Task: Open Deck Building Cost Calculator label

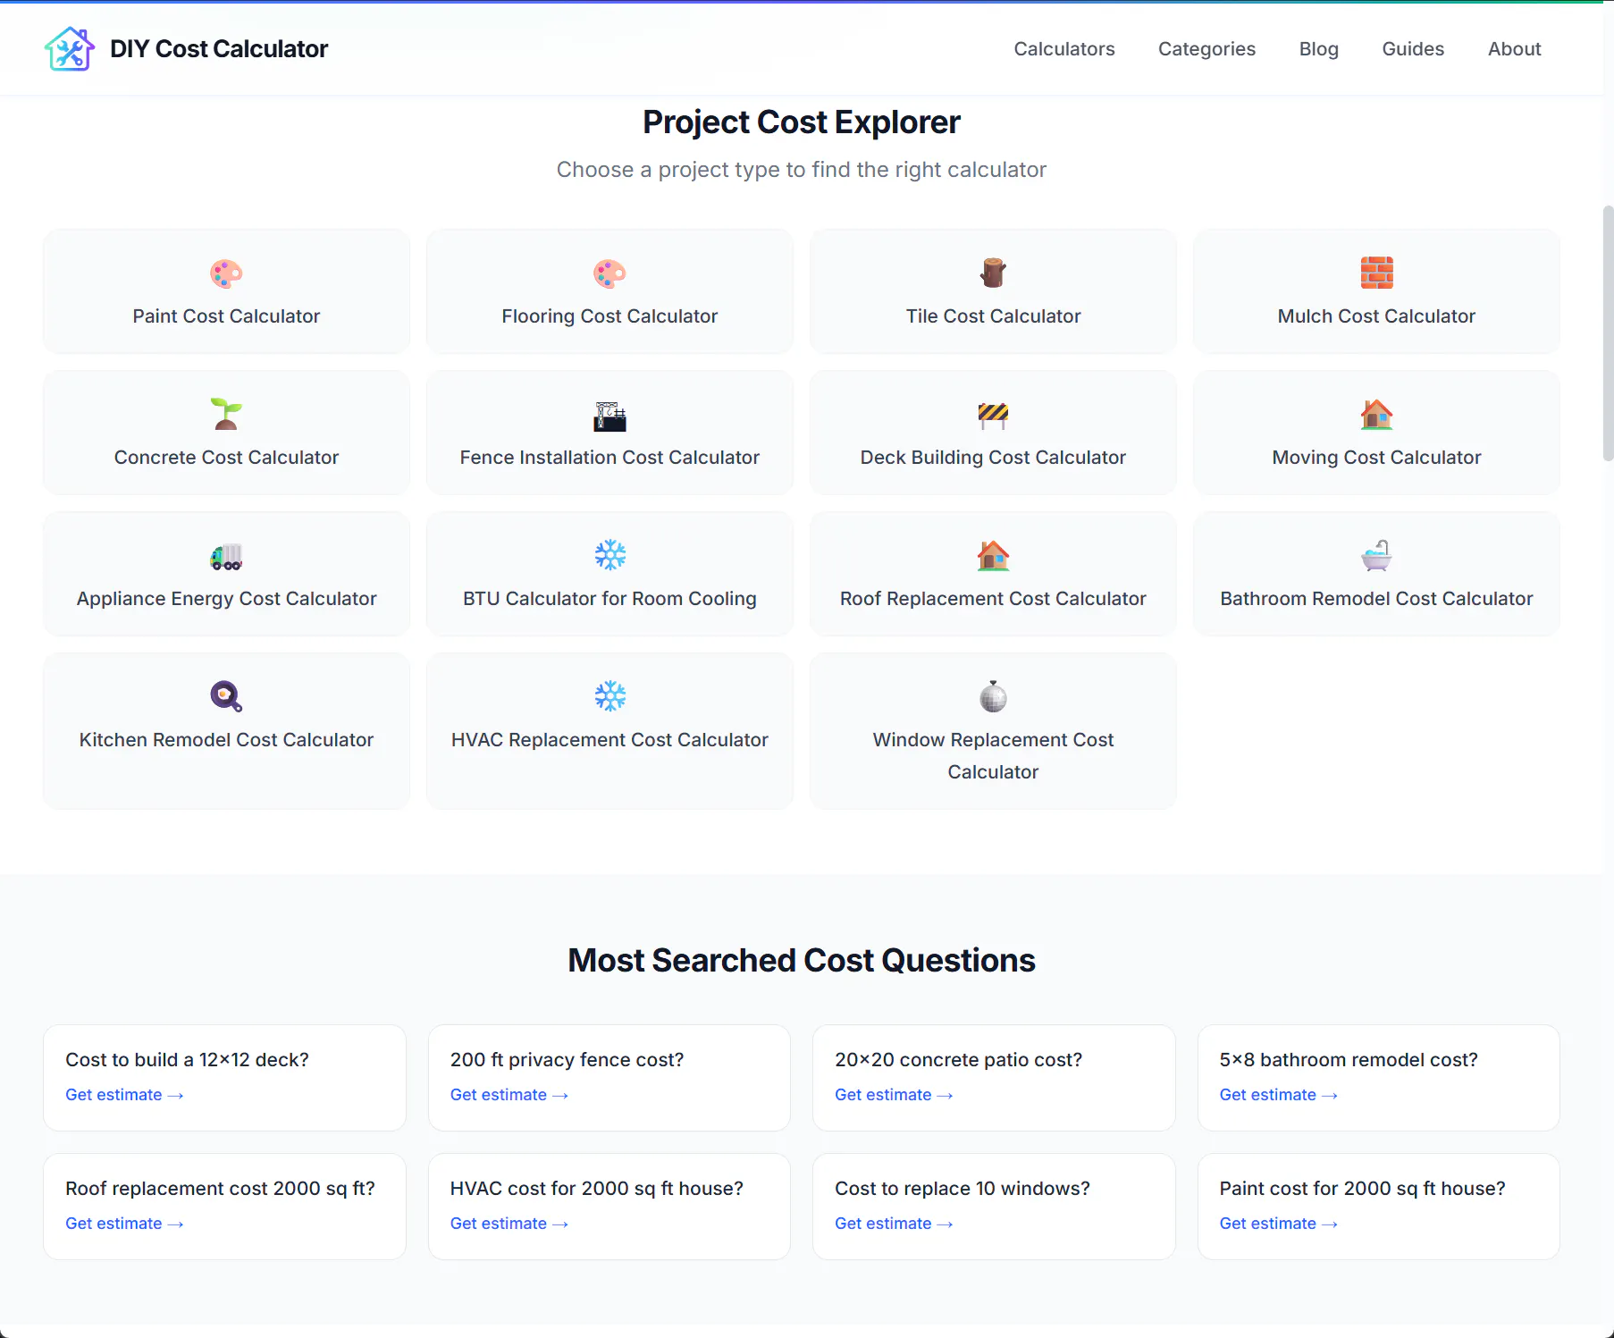Action: coord(993,458)
